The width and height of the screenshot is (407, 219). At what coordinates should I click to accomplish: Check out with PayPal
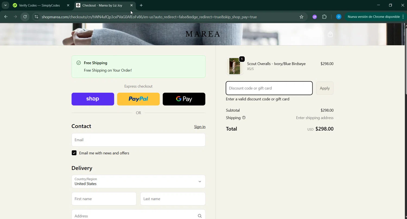(138, 99)
